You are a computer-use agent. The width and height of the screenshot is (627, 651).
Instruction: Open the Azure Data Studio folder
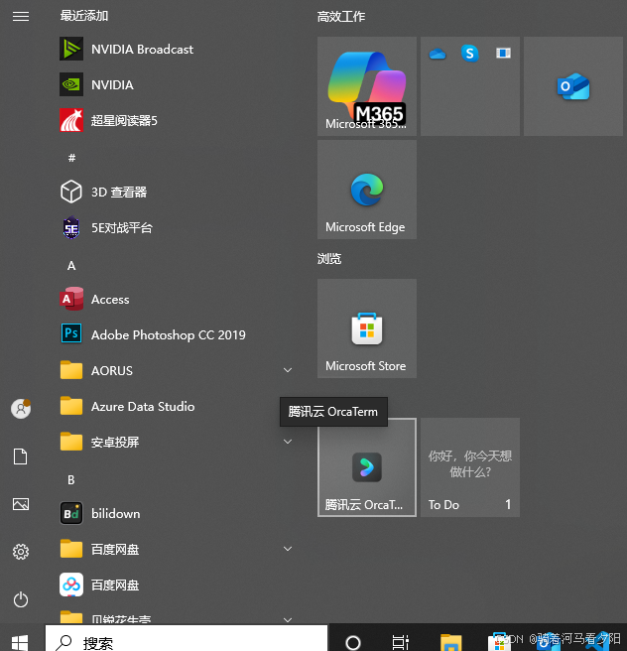point(177,406)
